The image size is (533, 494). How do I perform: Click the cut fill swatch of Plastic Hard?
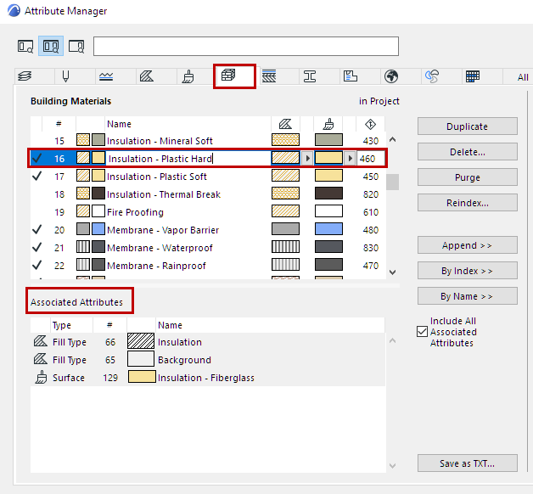coord(285,158)
